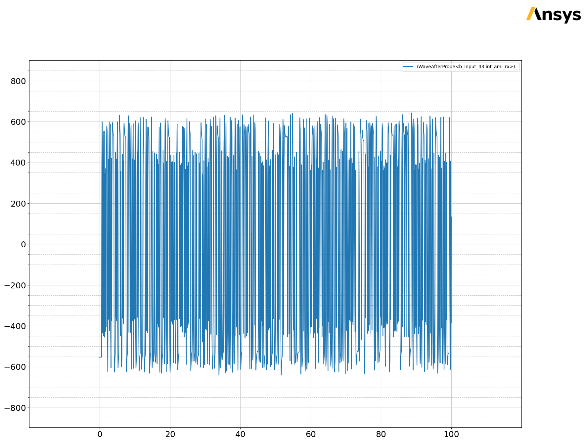Screen dimensions: 586x442
Task: Click the x-axis label 80
Action: (381, 434)
